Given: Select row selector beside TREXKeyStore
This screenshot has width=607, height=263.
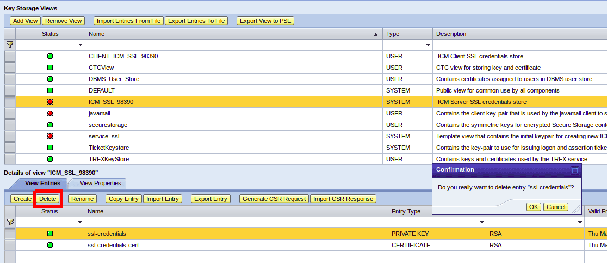Looking at the screenshot, I should click(10, 159).
